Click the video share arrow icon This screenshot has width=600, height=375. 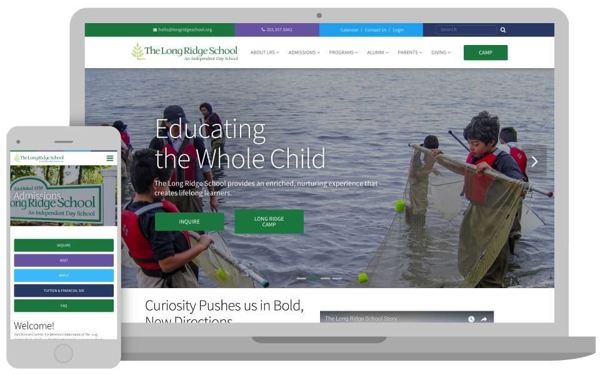click(484, 319)
